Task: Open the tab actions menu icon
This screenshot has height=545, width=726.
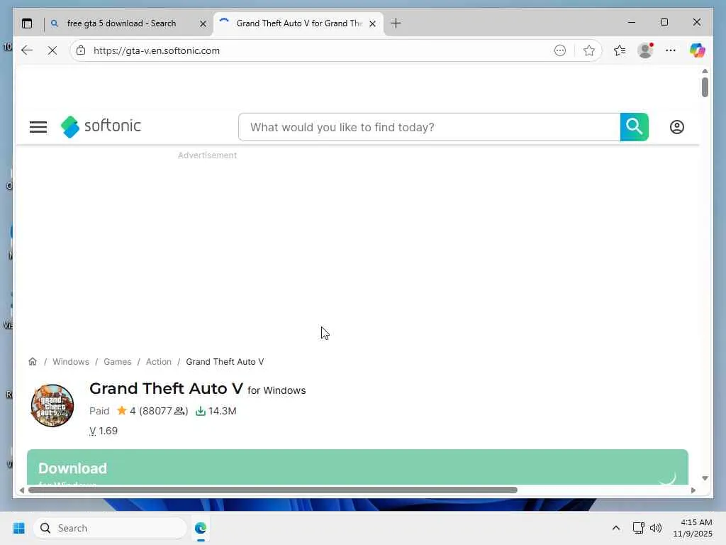Action: coord(27,23)
